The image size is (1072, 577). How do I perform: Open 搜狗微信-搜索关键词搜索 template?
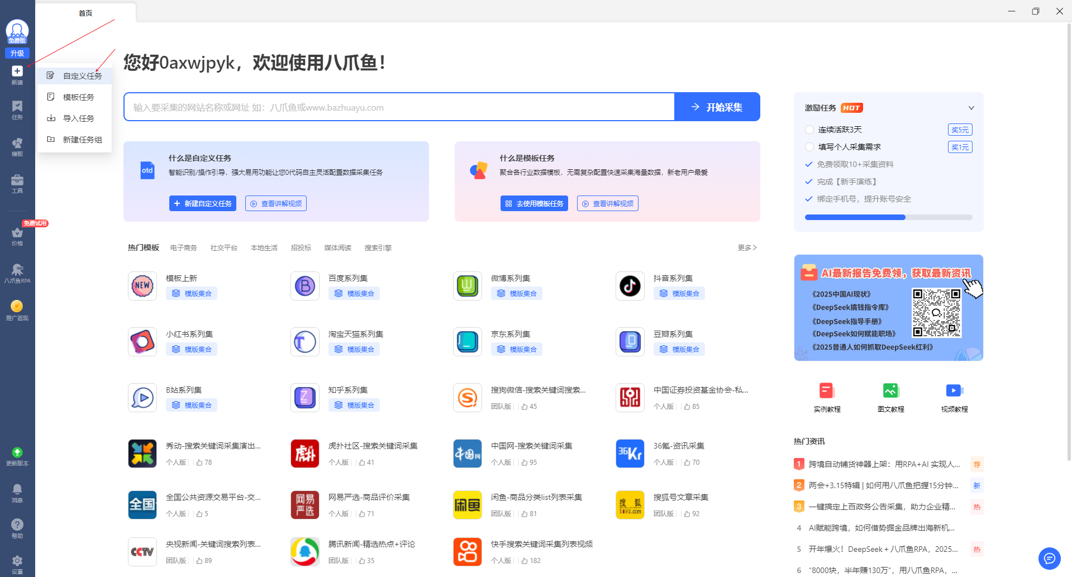click(538, 390)
